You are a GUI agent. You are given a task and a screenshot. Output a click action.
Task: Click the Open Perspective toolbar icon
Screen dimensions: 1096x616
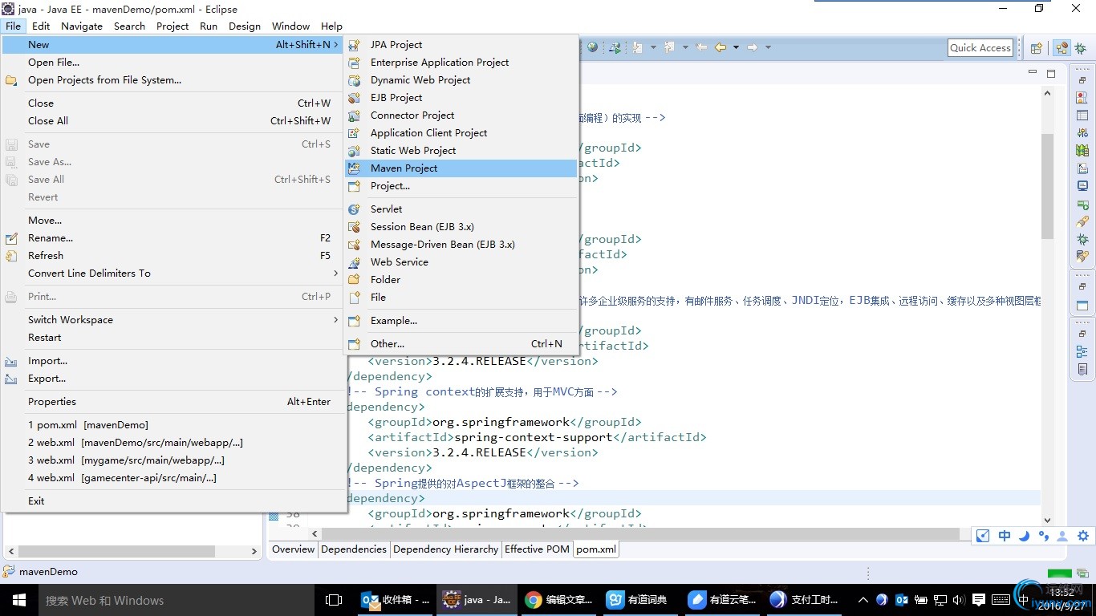1036,48
